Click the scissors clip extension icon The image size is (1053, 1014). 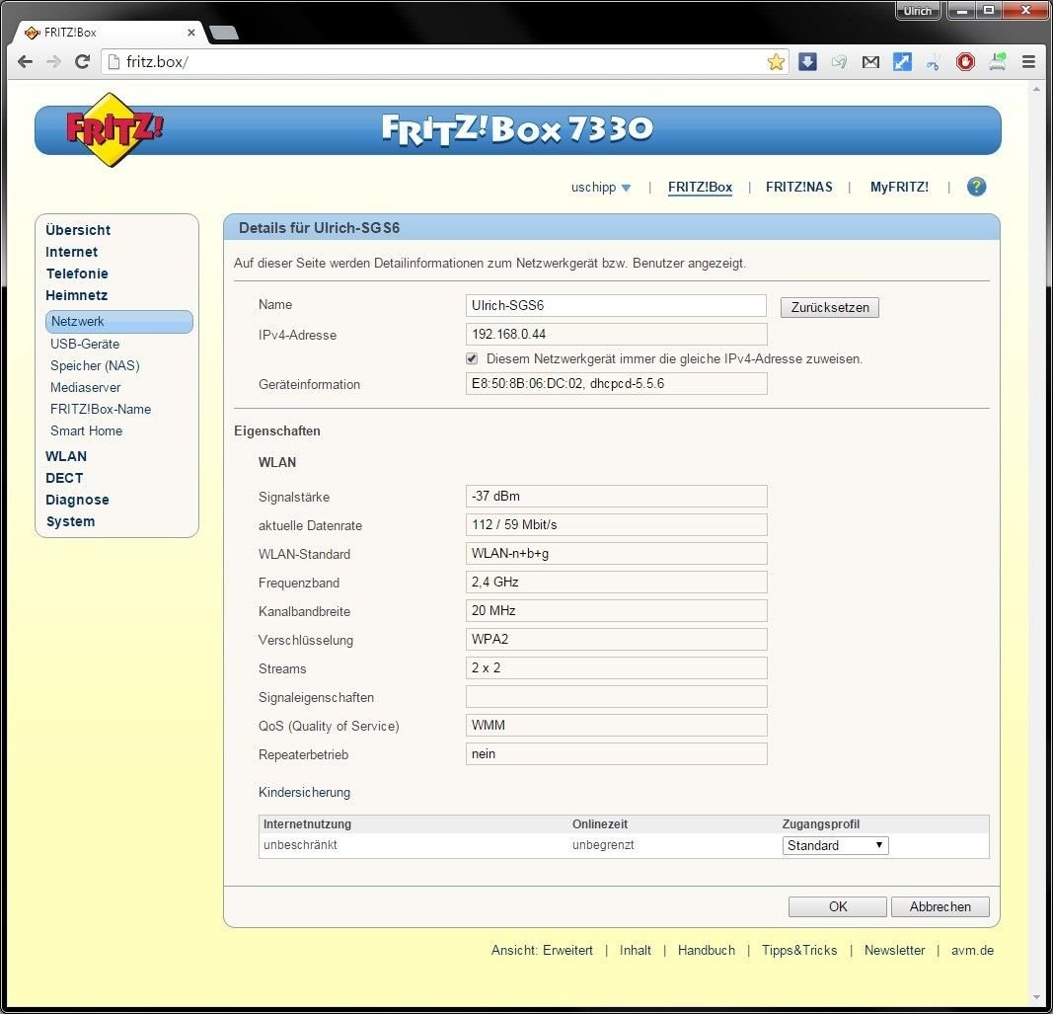coord(934,63)
